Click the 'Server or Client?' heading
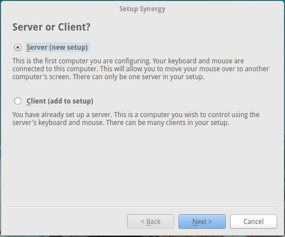Screen dimensions: 285x237 coord(51,27)
